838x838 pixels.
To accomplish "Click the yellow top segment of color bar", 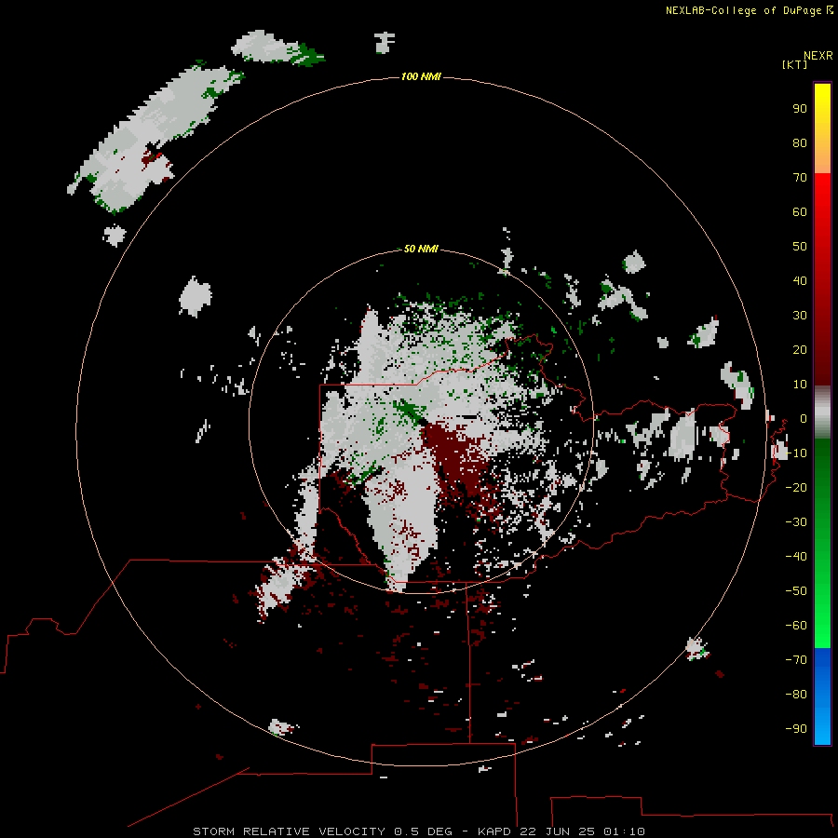I will pos(822,128).
